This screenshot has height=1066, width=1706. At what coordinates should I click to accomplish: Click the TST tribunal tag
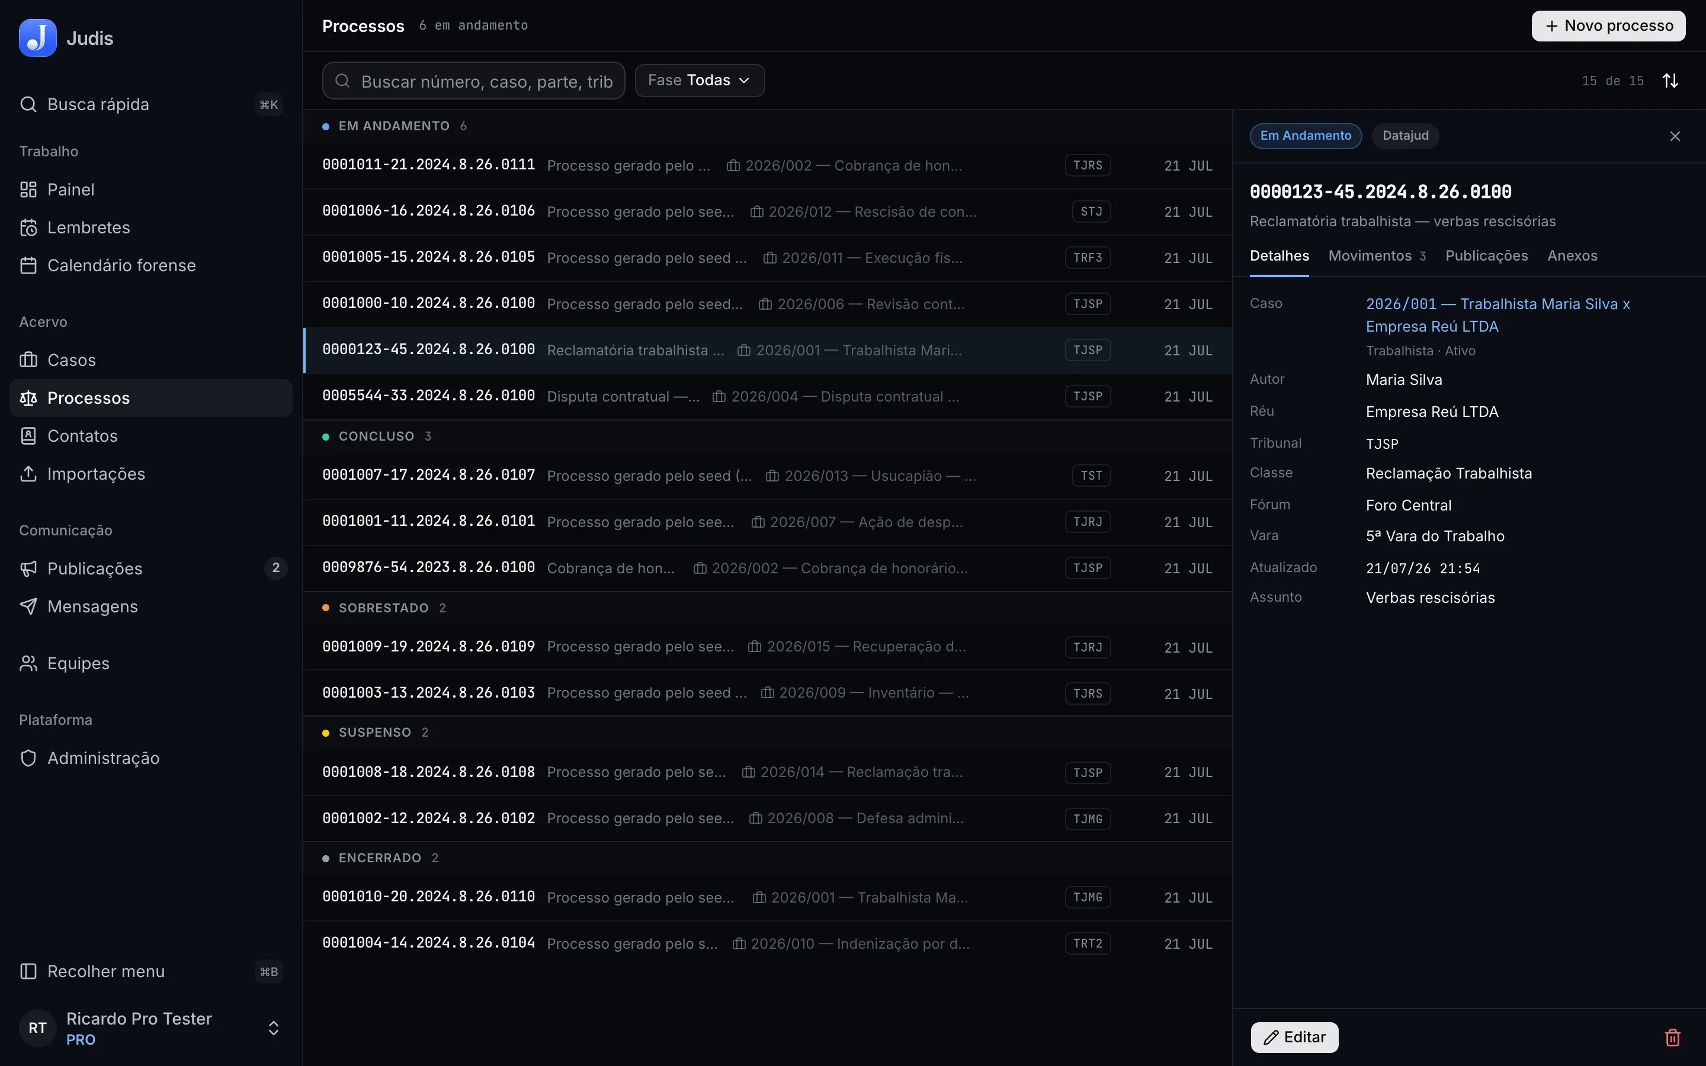pos(1091,476)
